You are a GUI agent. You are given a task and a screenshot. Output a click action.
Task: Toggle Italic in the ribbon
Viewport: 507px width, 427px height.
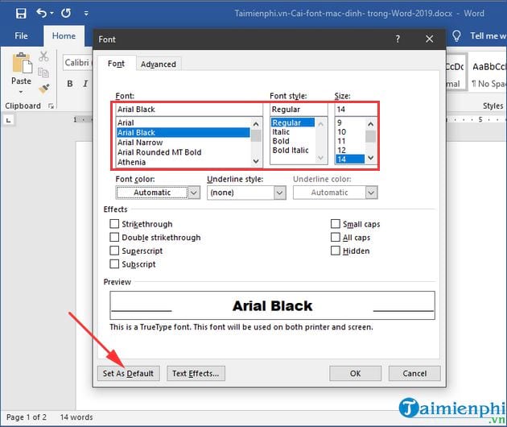[85, 84]
